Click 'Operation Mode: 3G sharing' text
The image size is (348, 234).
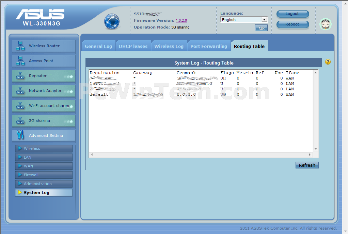tap(161, 27)
